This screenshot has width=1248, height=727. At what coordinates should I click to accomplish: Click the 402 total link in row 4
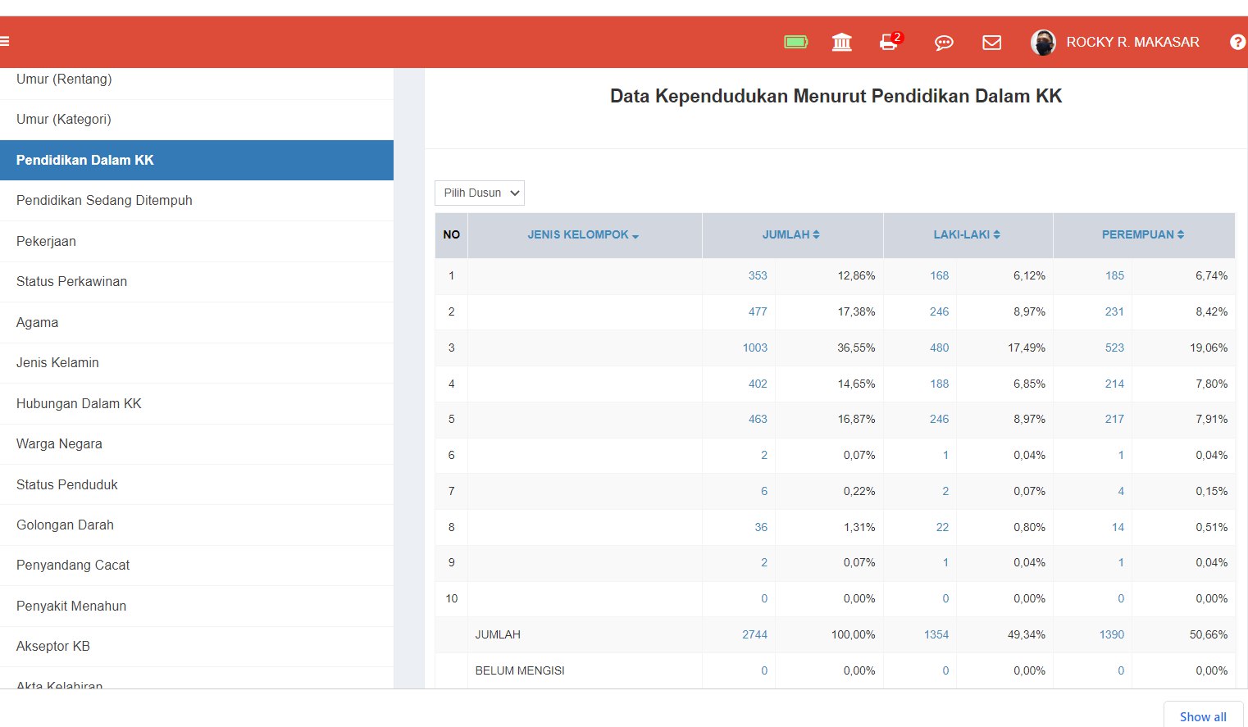coord(758,384)
